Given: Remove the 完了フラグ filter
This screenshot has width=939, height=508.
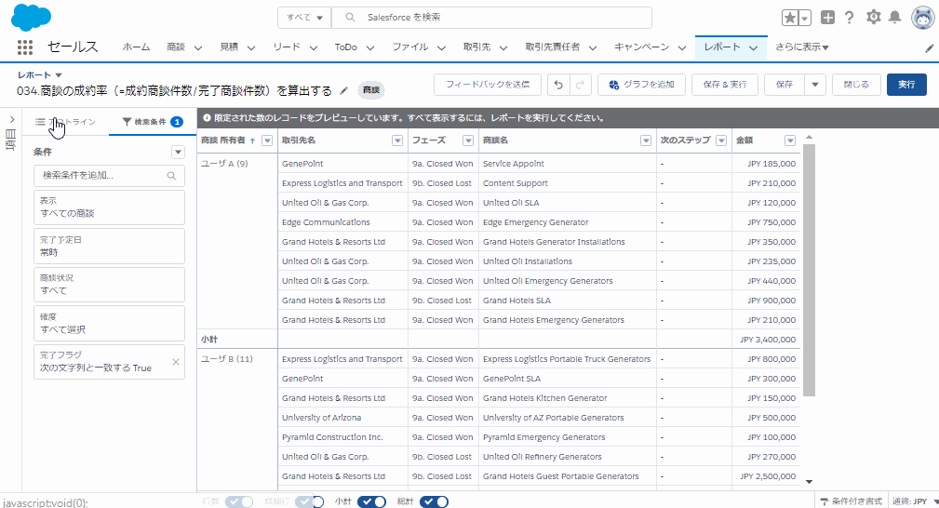Looking at the screenshot, I should click(x=176, y=362).
